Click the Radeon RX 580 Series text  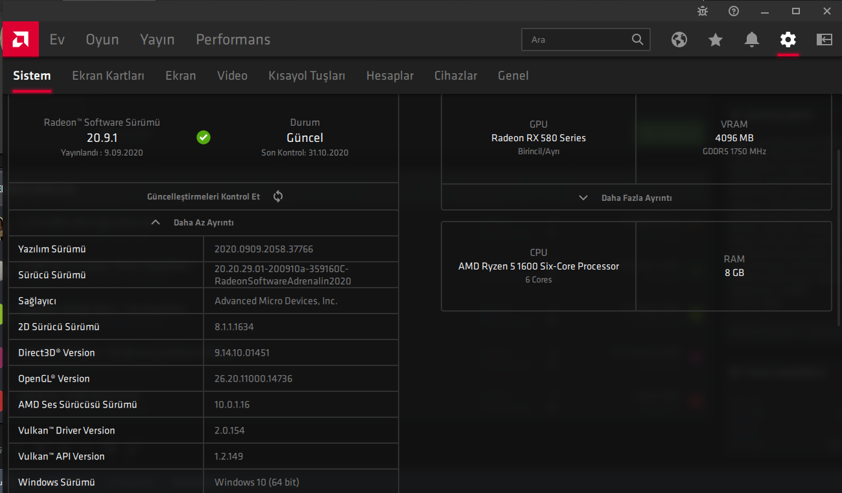coord(539,138)
